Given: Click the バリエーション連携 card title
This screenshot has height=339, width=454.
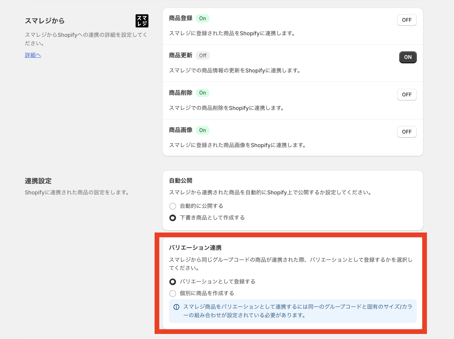Looking at the screenshot, I should tap(195, 248).
